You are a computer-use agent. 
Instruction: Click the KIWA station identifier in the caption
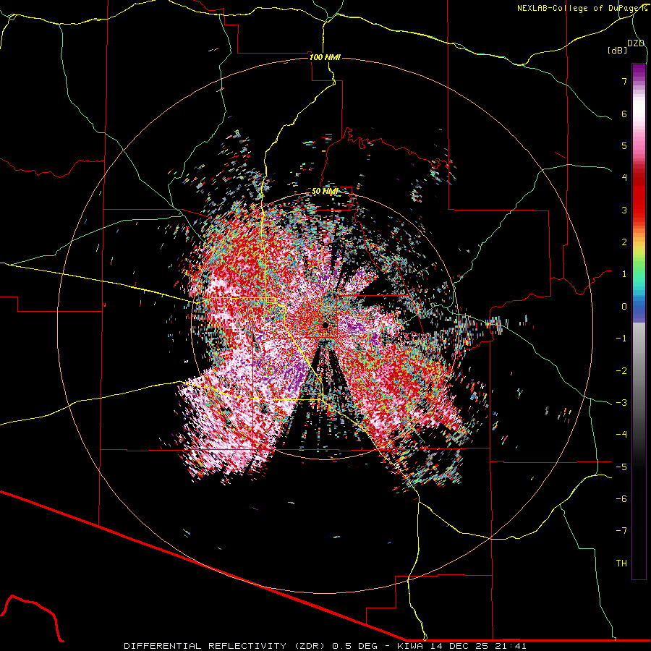(x=412, y=646)
